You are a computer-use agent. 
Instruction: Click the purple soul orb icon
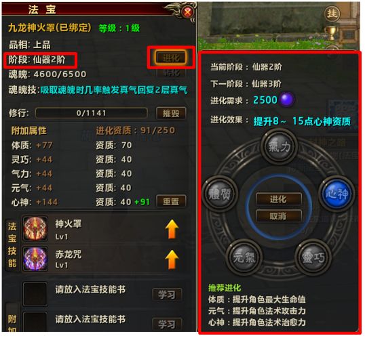click(286, 100)
